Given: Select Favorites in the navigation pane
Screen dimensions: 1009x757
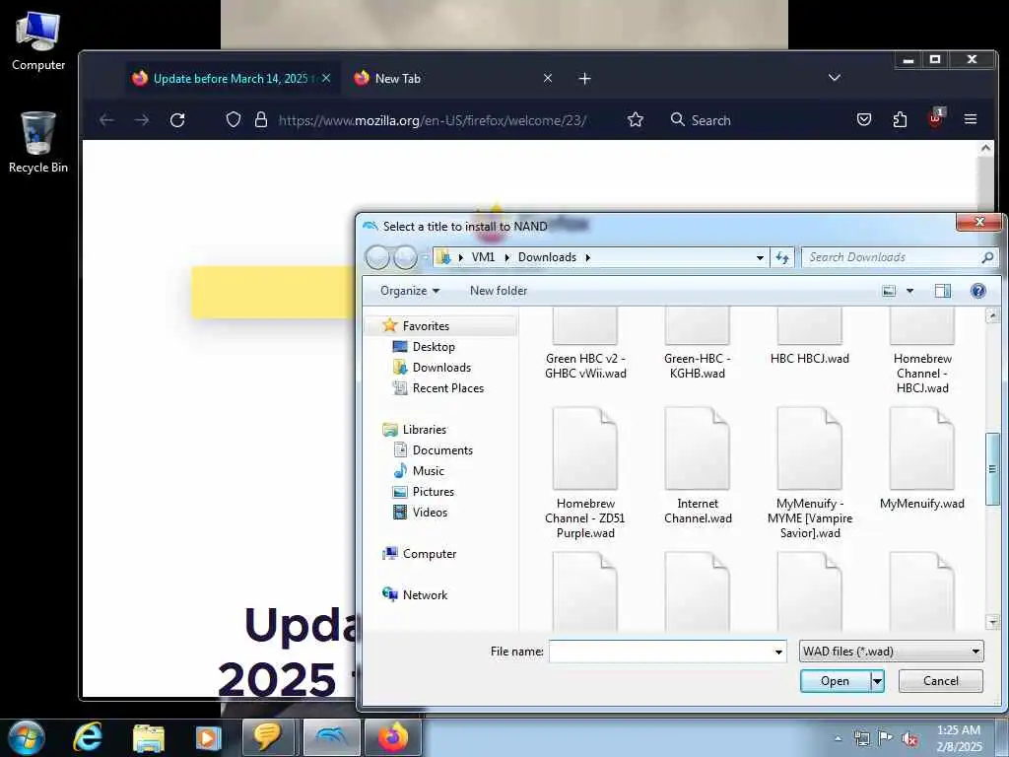Looking at the screenshot, I should click(x=426, y=326).
